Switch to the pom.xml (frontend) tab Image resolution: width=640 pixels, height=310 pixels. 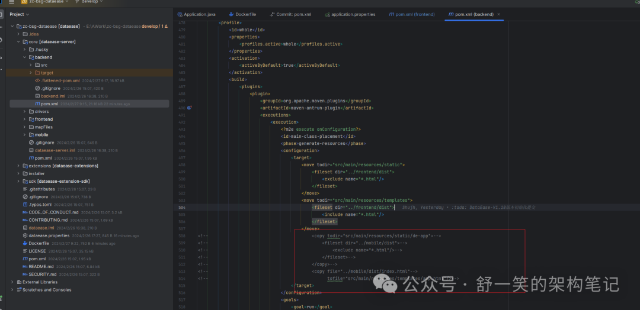(x=411, y=14)
